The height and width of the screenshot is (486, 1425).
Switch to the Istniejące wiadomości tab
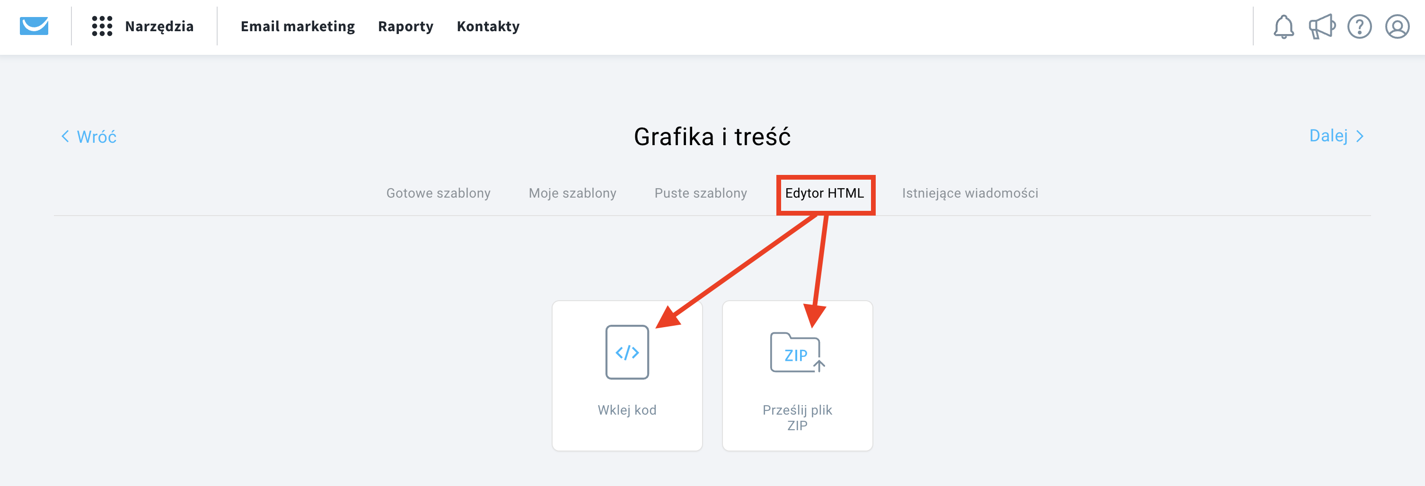pos(970,193)
